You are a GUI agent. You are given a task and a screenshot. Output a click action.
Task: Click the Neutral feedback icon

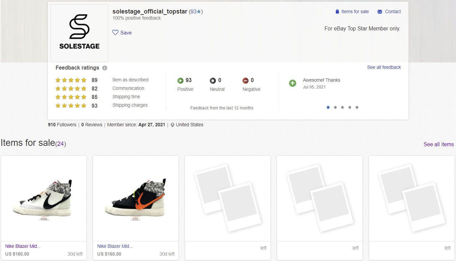(x=213, y=80)
